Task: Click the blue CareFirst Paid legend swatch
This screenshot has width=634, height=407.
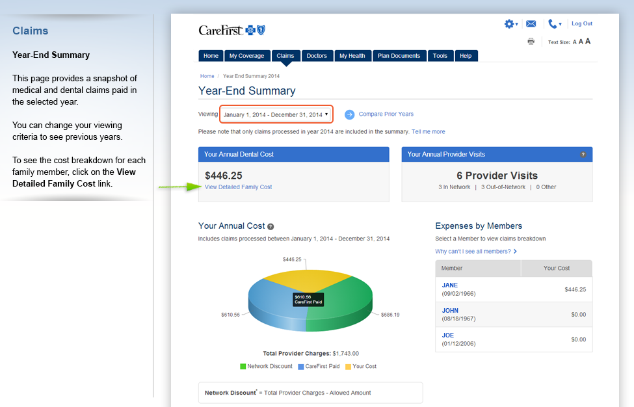Action: tap(301, 367)
